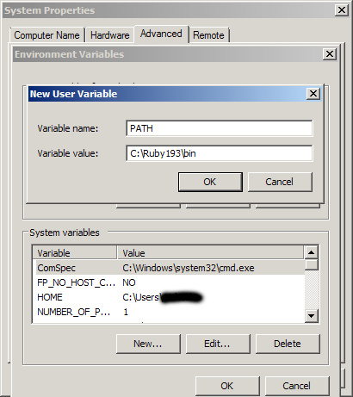
Task: Select the ComSpec system variable row
Action: 169,268
